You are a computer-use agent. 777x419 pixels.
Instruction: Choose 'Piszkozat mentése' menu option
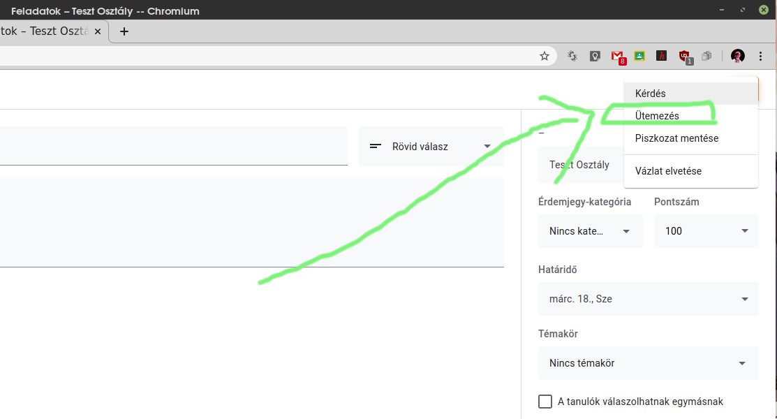676,138
